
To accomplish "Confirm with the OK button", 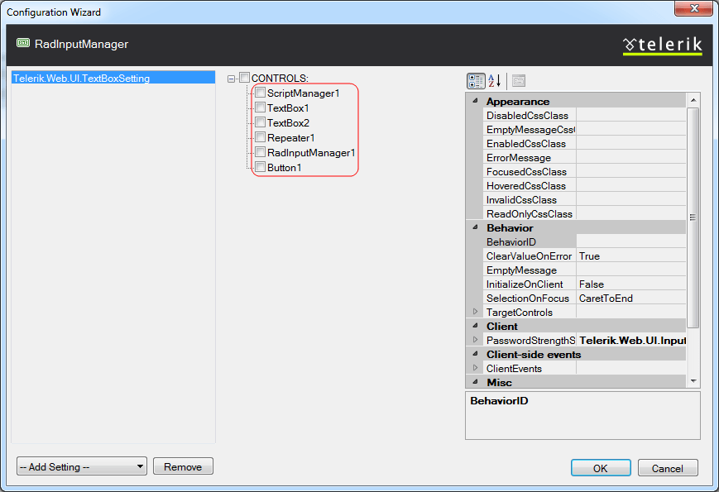I will [x=601, y=468].
